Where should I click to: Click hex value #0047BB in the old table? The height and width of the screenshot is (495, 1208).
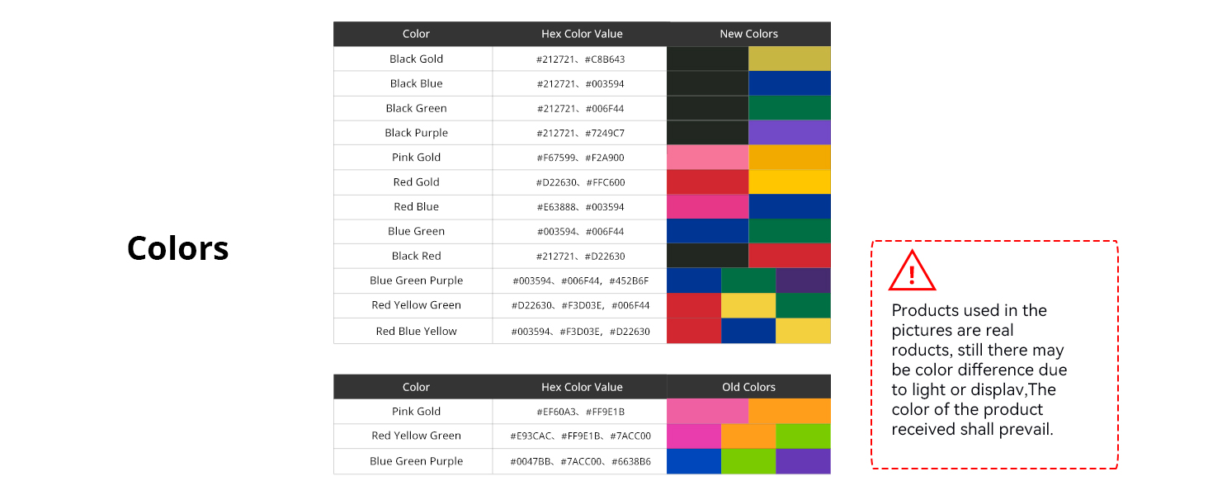point(529,461)
